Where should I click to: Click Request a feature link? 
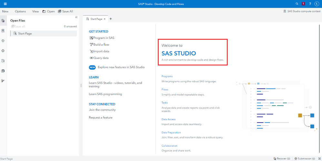coord(101,117)
